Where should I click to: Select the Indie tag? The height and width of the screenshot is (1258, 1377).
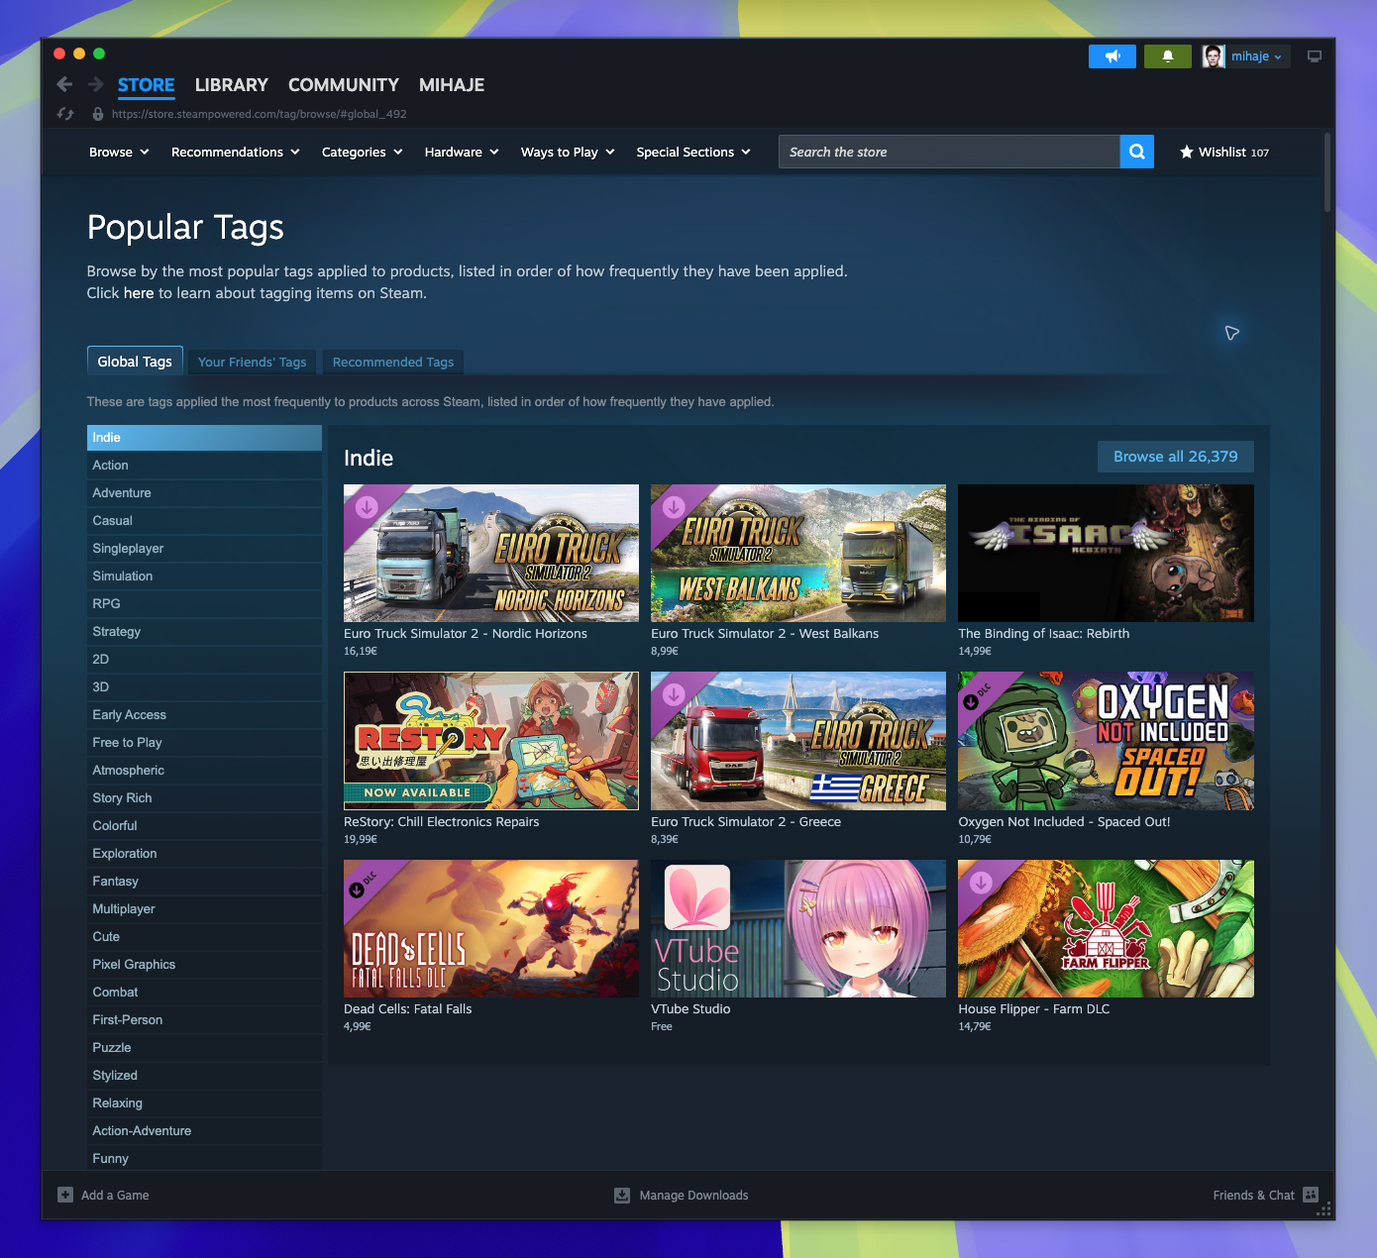point(204,438)
